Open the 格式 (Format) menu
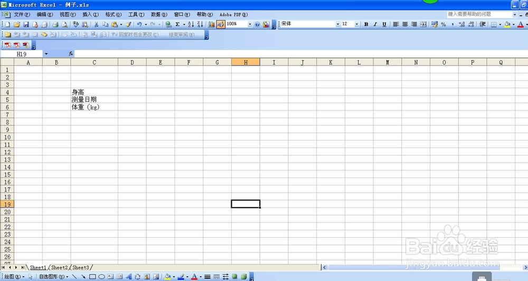528x281 pixels. coord(114,14)
